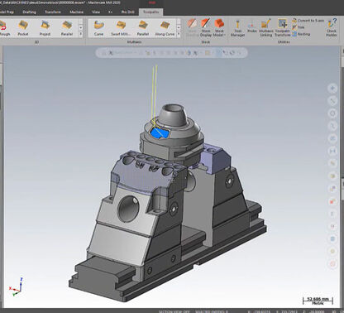
Task: Switch to the Machine tab
Action: [77, 12]
